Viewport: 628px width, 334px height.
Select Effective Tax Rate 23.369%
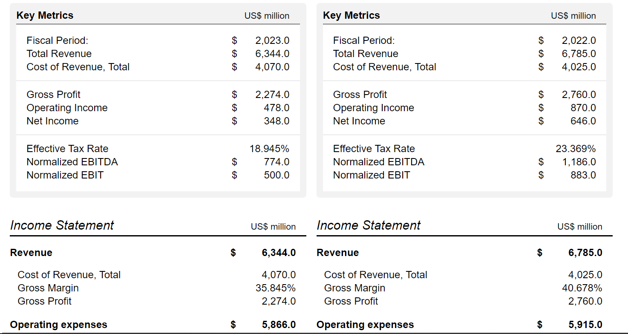576,149
